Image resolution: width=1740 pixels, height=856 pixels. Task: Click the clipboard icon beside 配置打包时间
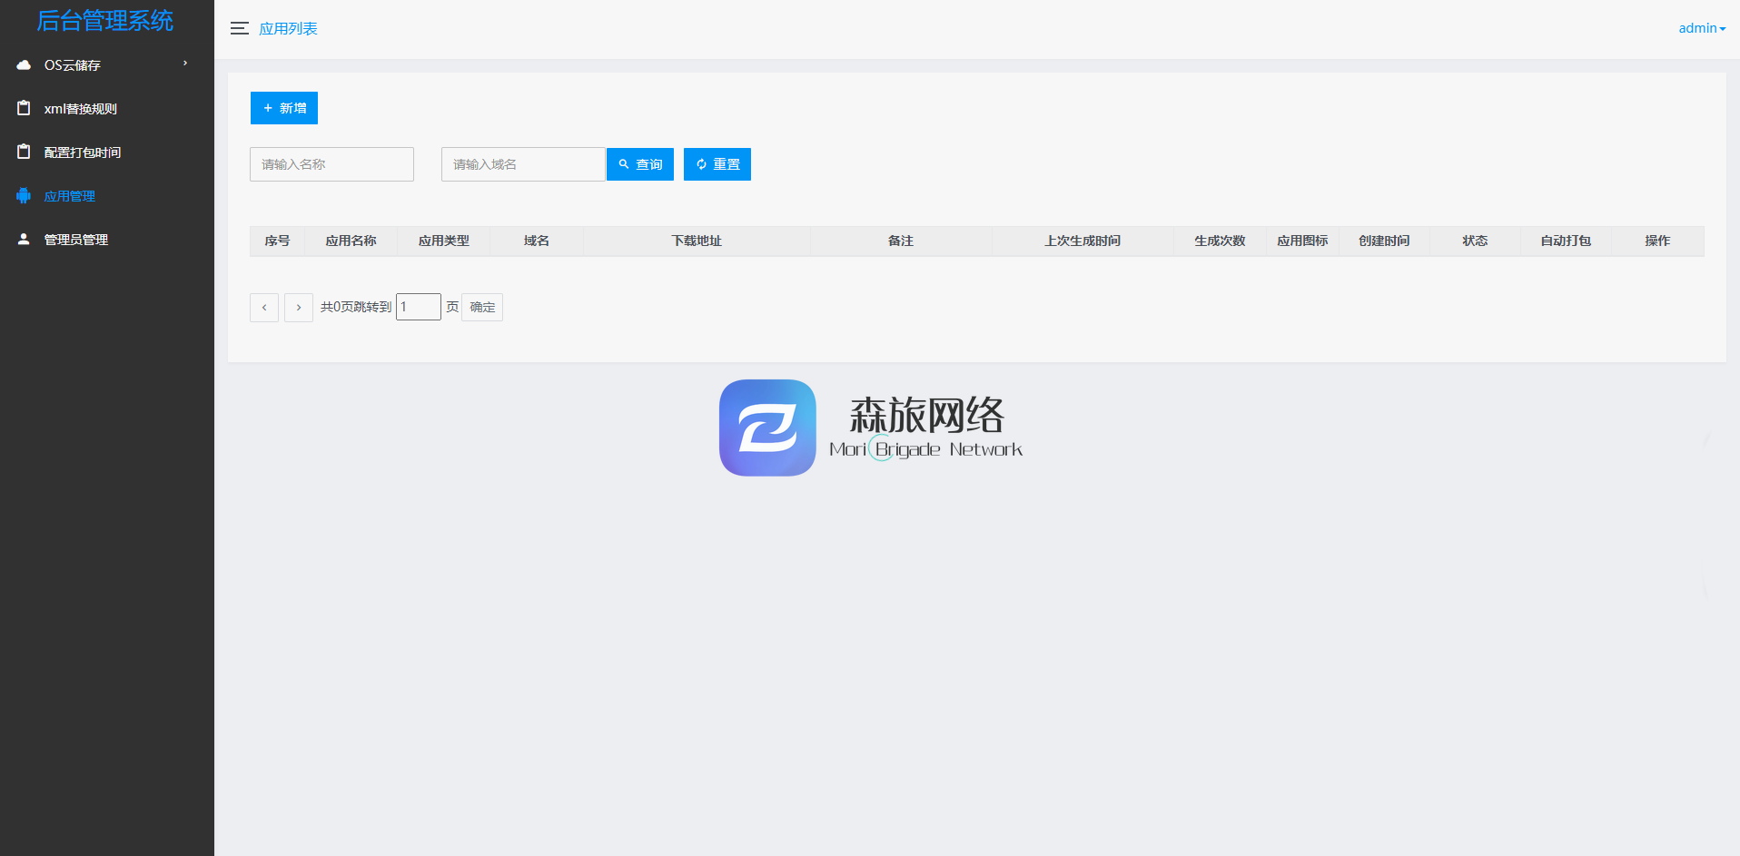coord(24,152)
